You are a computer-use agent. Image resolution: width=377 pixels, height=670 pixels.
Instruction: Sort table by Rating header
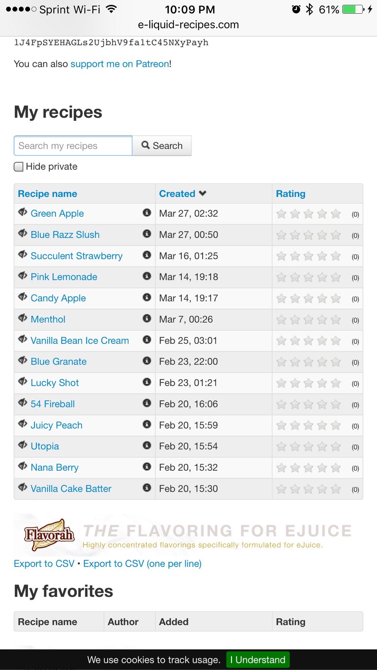tap(291, 194)
